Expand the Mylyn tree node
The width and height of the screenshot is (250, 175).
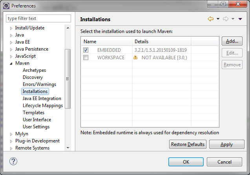point(11,134)
